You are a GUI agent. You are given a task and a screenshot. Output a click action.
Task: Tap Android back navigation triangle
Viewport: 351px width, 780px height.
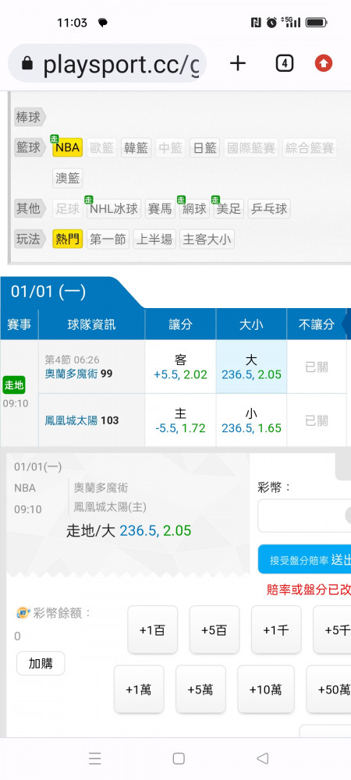coord(263,758)
